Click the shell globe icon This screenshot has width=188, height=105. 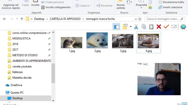coord(183,27)
